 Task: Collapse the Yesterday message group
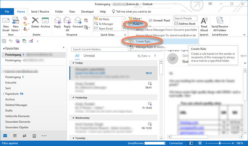coord(73,97)
